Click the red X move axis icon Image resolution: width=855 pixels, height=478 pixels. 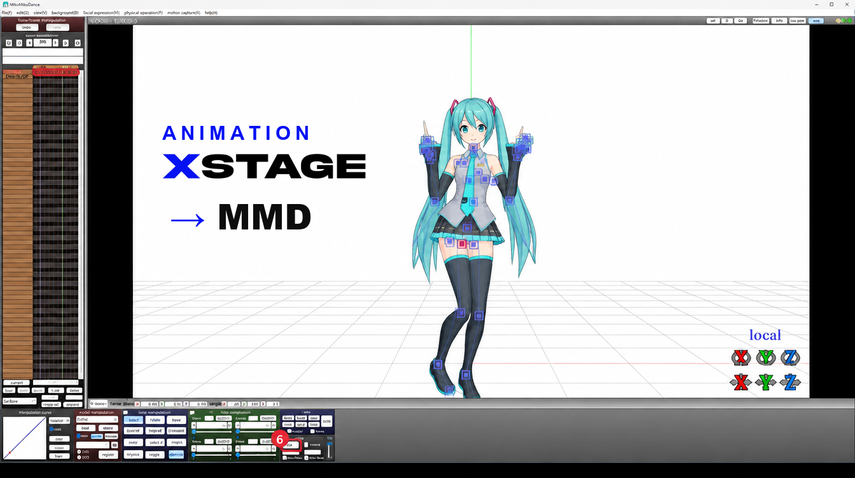(740, 382)
